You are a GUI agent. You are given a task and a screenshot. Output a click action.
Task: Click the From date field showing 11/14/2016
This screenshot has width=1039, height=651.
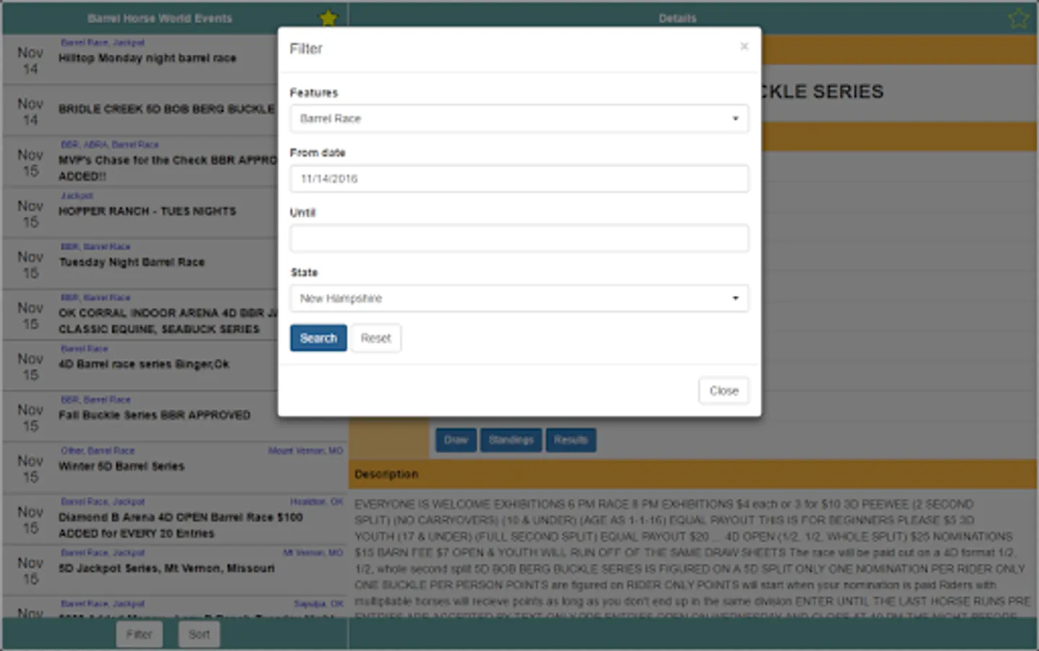coord(519,179)
